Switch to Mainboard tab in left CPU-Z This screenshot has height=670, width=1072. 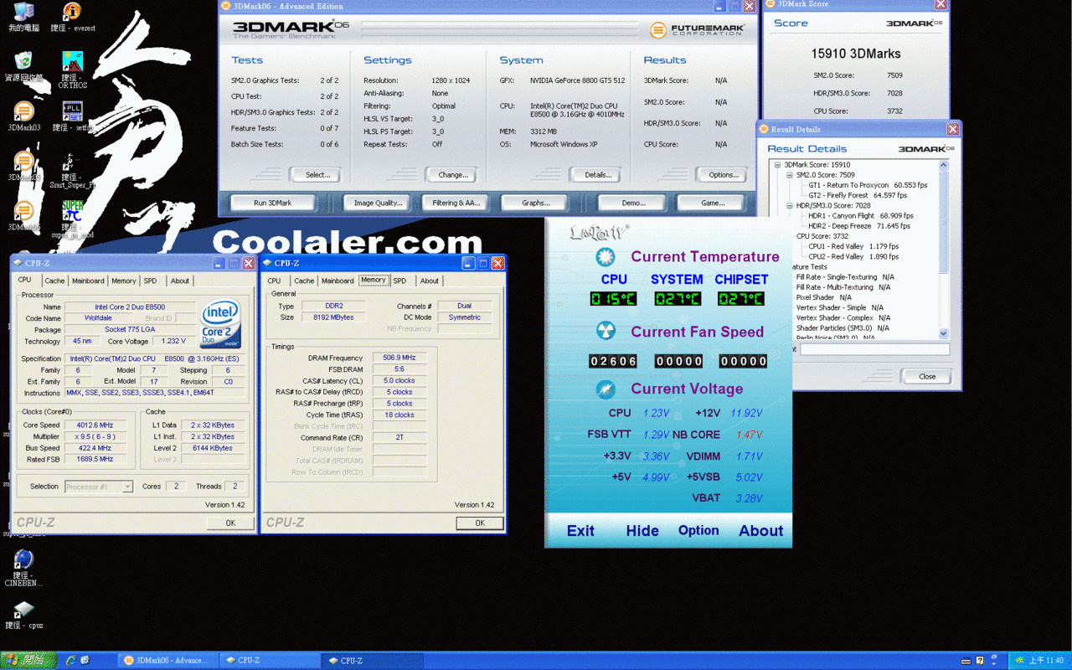click(x=88, y=281)
